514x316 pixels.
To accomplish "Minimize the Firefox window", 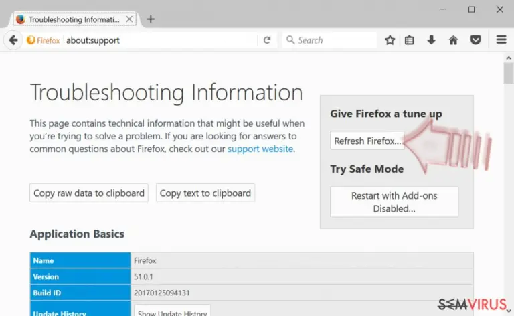I will tap(443, 9).
